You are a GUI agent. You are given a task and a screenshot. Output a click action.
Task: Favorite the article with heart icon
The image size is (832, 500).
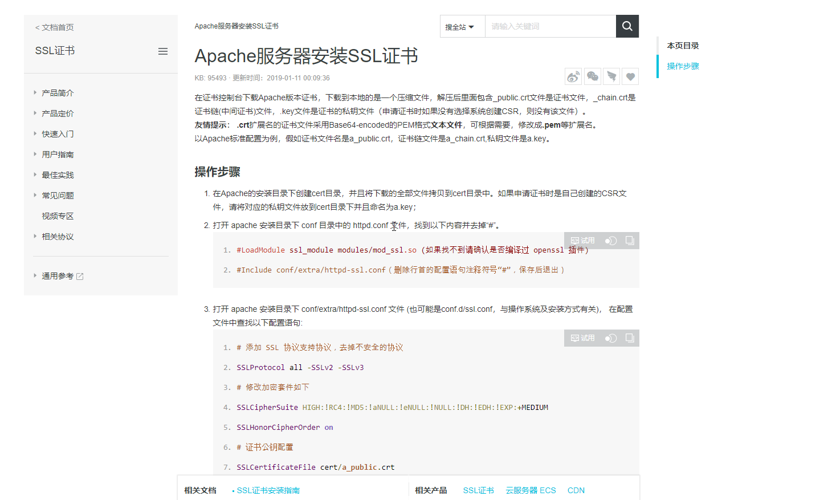[630, 76]
